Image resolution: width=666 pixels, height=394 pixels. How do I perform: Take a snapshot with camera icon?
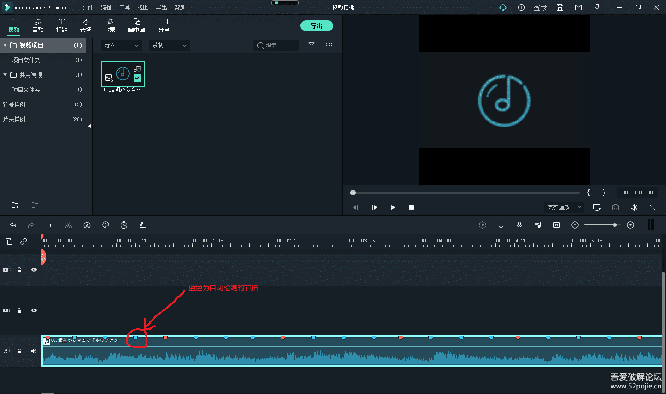(616, 207)
